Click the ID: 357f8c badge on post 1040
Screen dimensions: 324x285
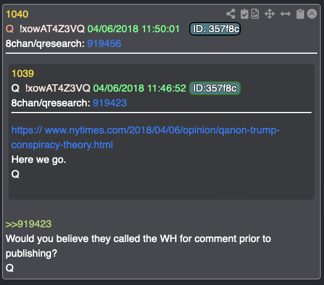tap(215, 29)
